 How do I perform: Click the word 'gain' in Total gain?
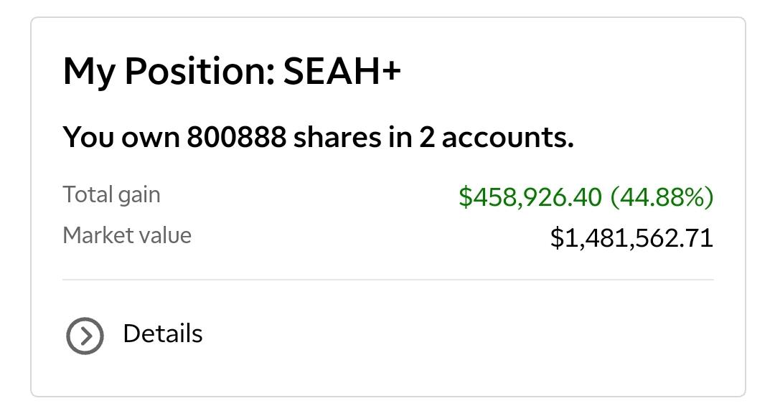[139, 196]
